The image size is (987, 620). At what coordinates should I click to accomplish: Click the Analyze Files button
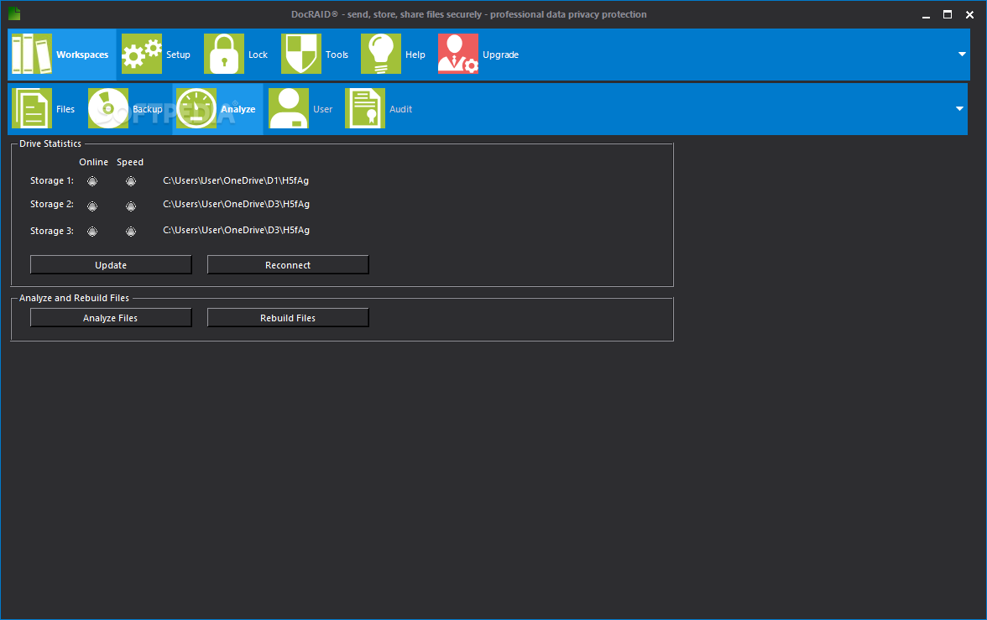point(111,318)
